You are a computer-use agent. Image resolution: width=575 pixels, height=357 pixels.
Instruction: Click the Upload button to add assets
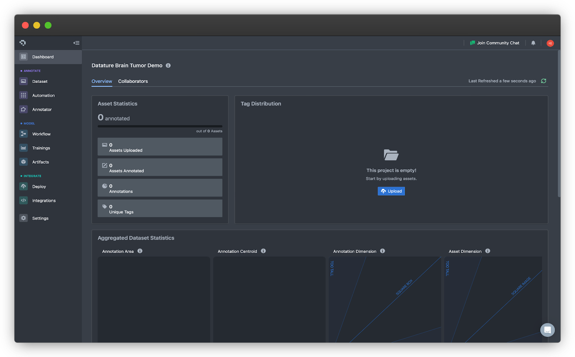point(391,191)
